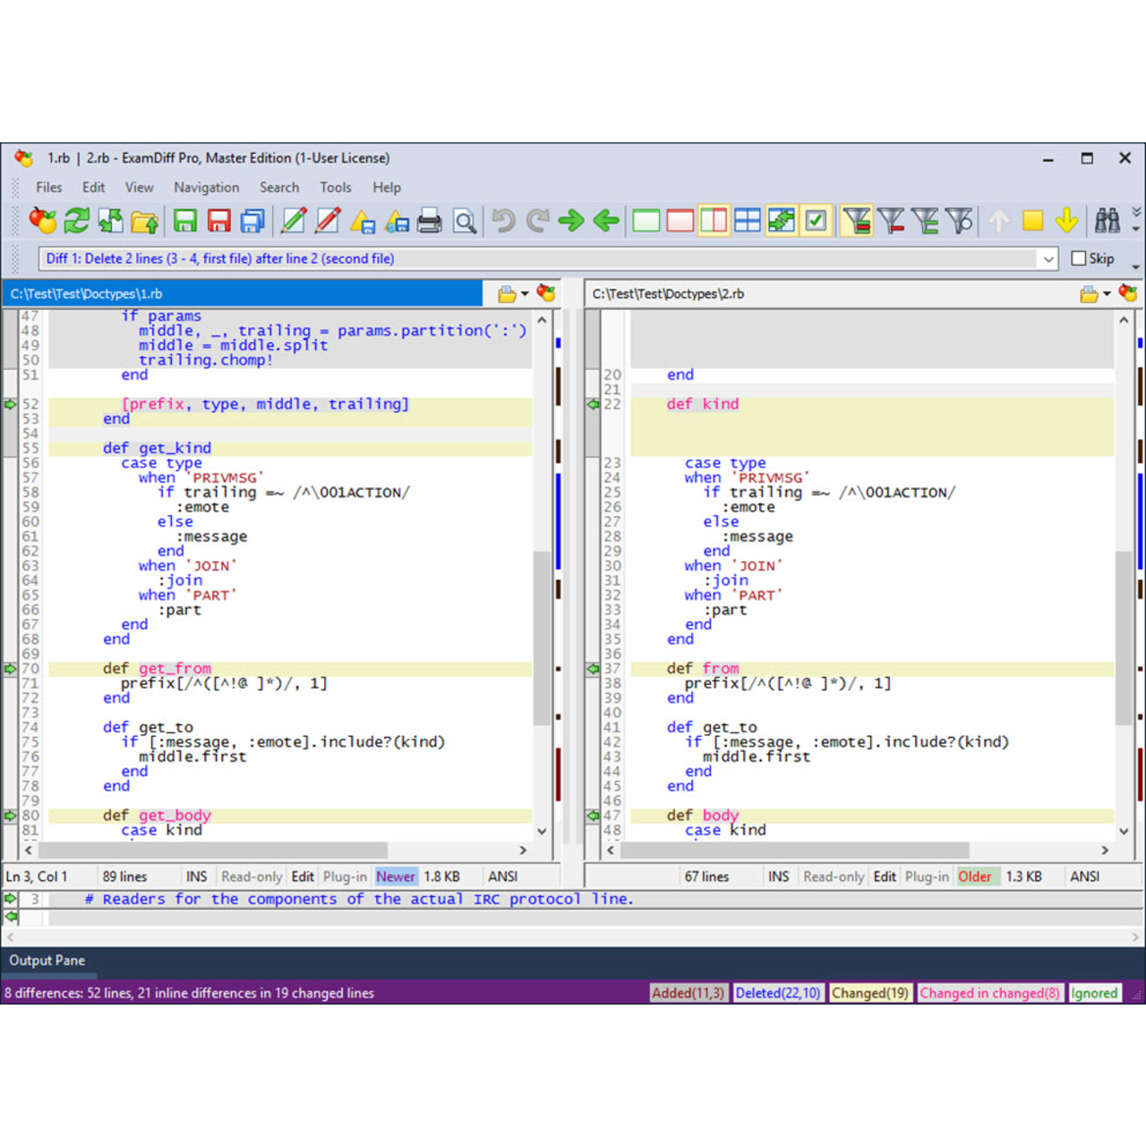
Task: Click Plug-in in left pane status bar
Action: point(345,877)
